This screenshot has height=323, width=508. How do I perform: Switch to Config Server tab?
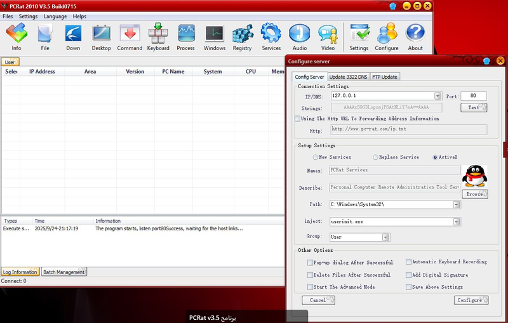[309, 77]
